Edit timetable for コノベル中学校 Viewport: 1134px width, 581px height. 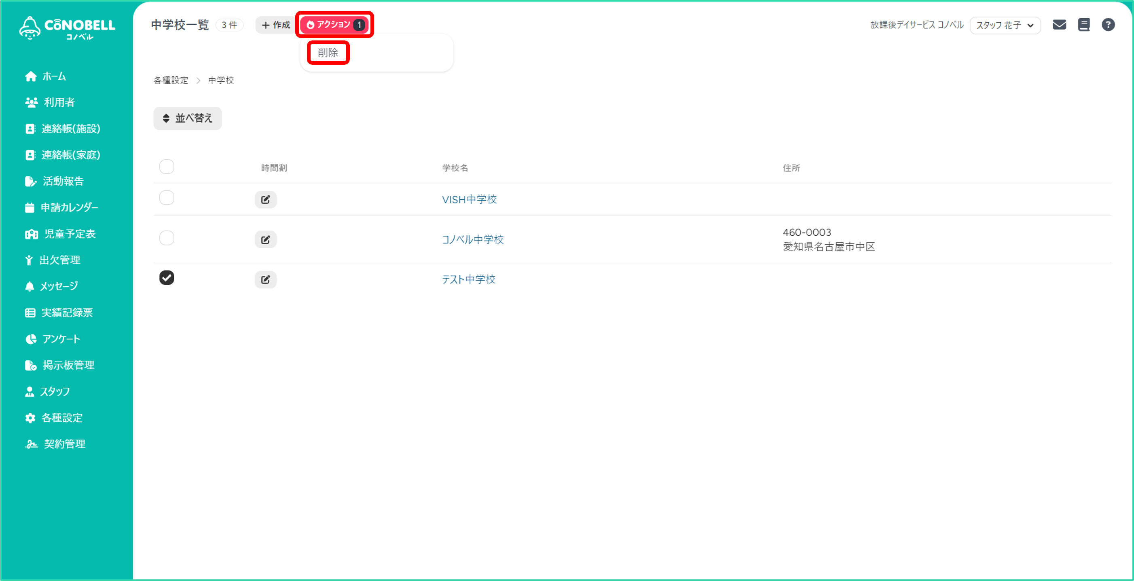click(265, 240)
